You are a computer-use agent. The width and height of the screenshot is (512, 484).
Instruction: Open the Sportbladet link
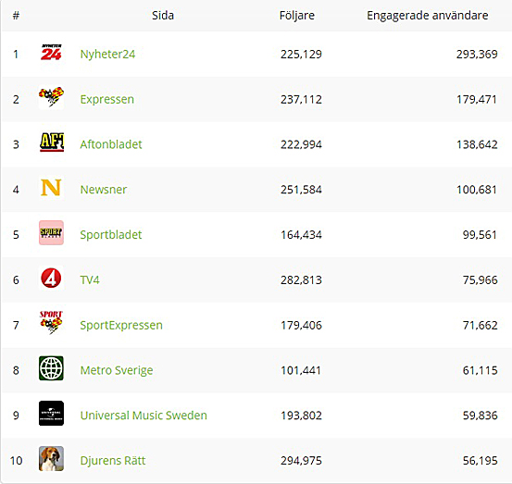point(111,235)
